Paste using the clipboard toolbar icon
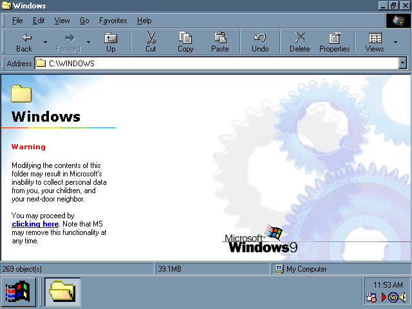Viewport: 412px width, 309px height. [220, 42]
